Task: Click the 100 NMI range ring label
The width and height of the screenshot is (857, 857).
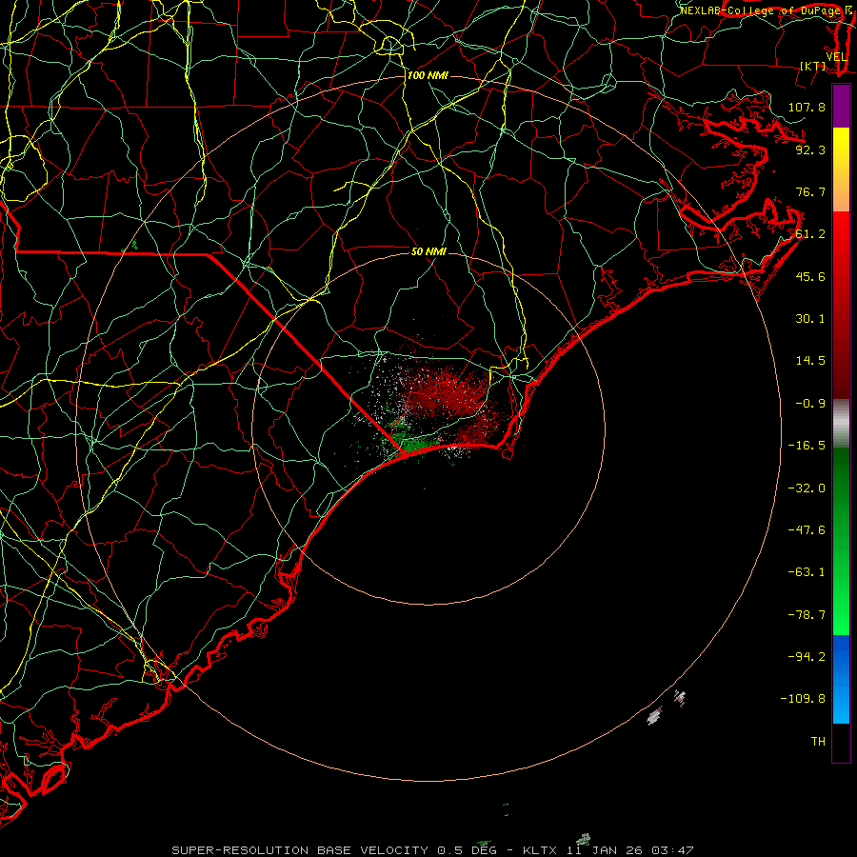Action: pos(428,75)
